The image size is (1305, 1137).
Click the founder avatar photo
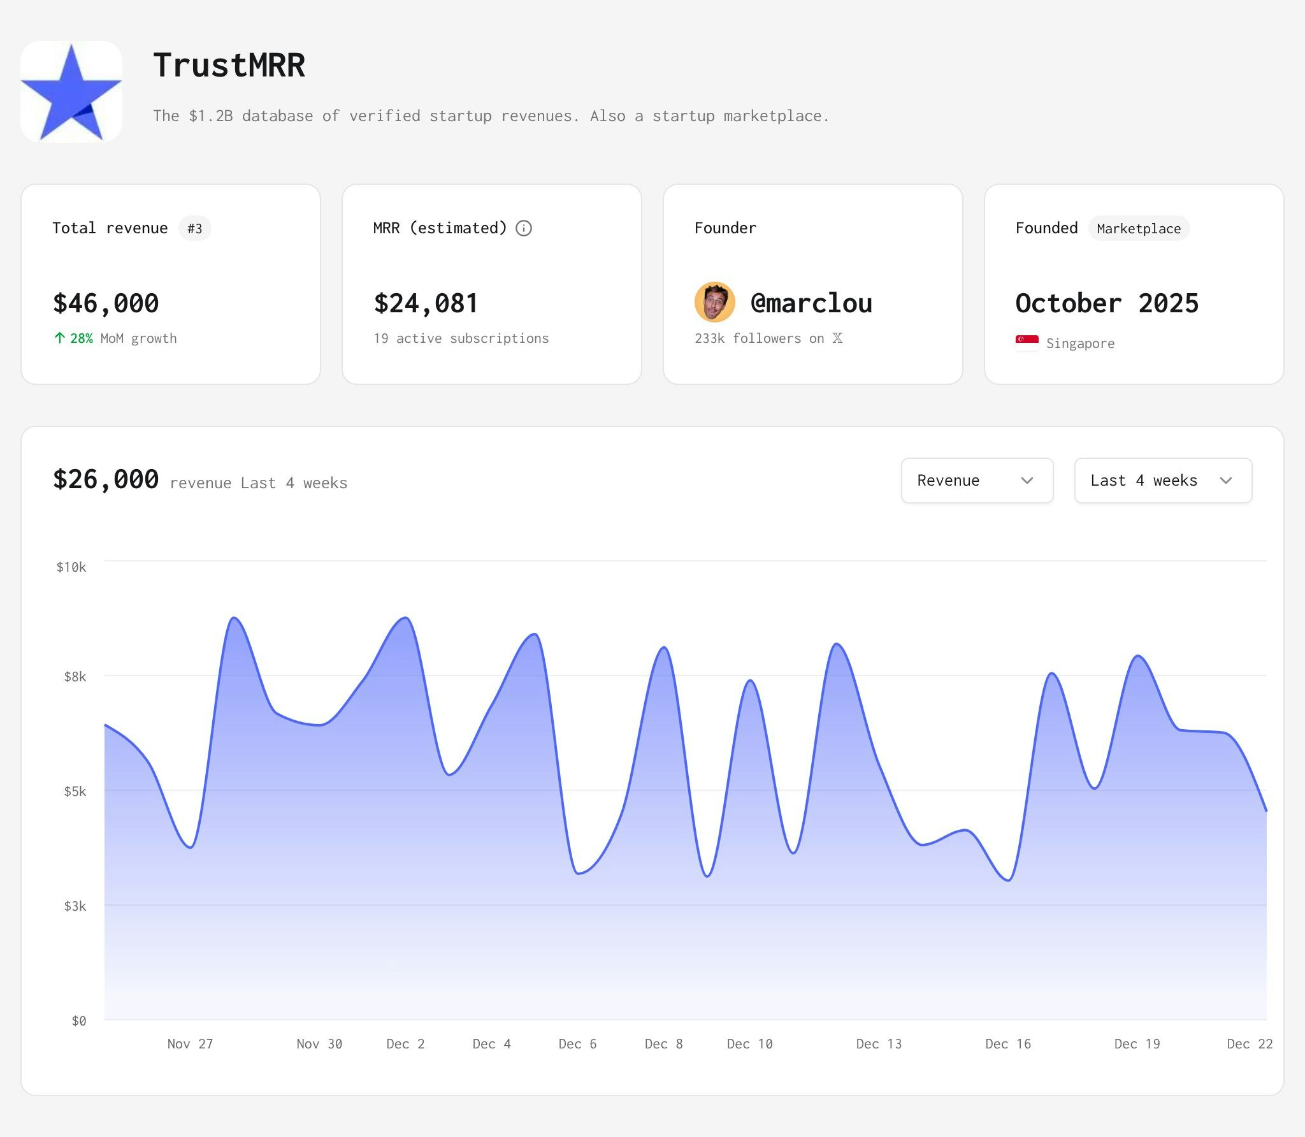(714, 302)
